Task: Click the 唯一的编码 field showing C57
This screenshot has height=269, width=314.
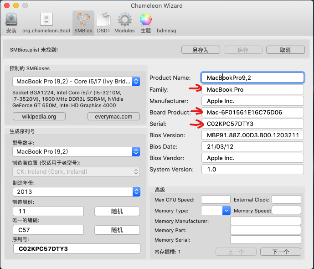Action: point(48,230)
